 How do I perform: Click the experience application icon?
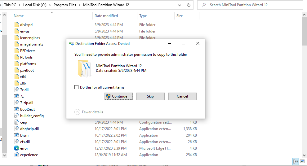coord(16,155)
